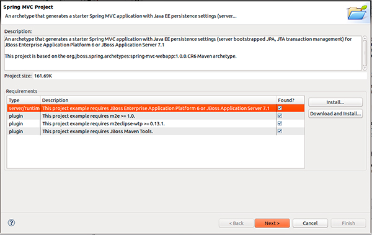
Task: Click inside the archetype description text area
Action: point(183,53)
